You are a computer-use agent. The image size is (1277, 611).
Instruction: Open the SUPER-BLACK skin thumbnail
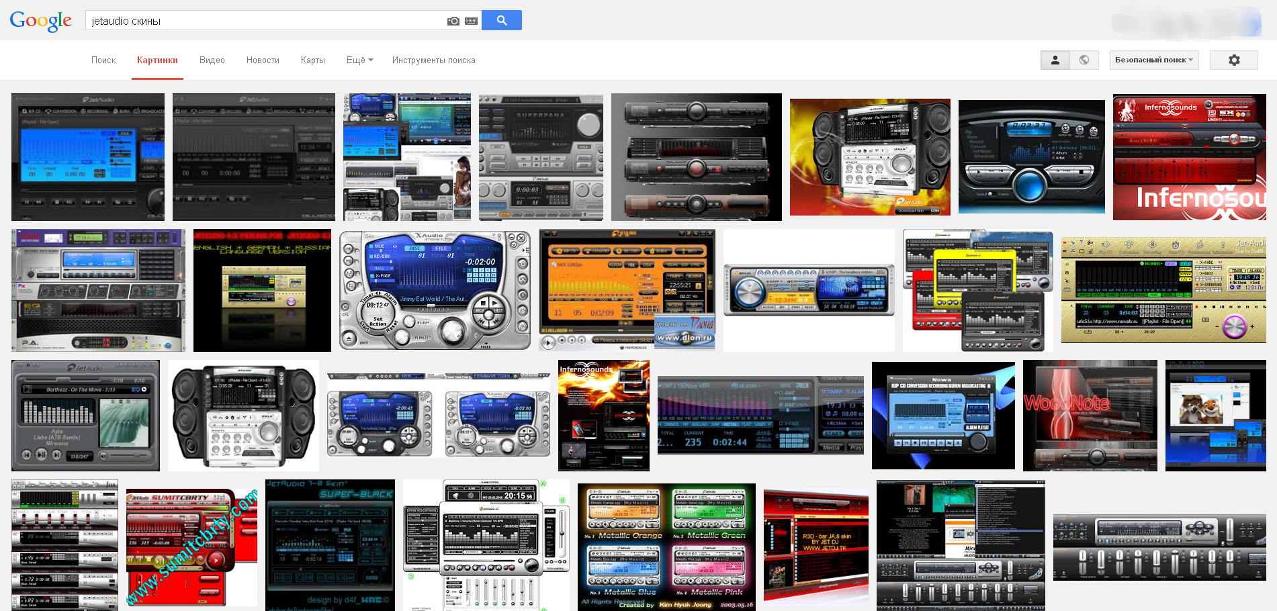click(x=330, y=545)
